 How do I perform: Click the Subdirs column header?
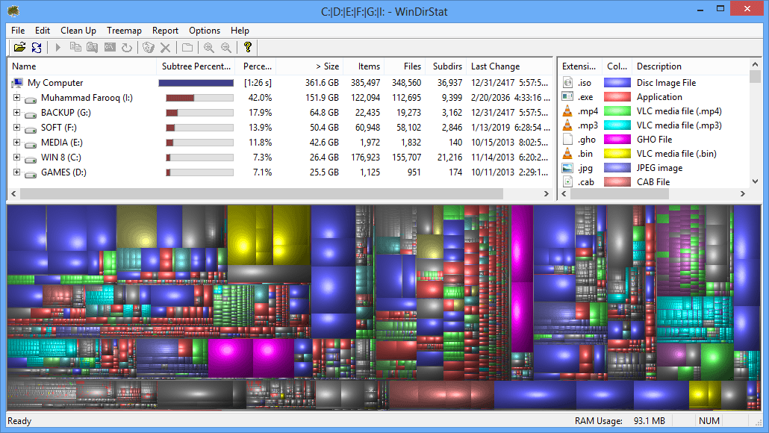click(x=446, y=66)
